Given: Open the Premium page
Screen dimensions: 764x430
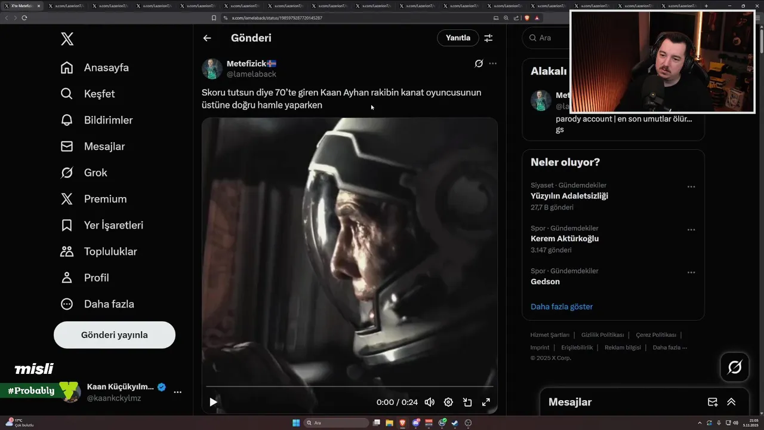Looking at the screenshot, I should pos(94,199).
